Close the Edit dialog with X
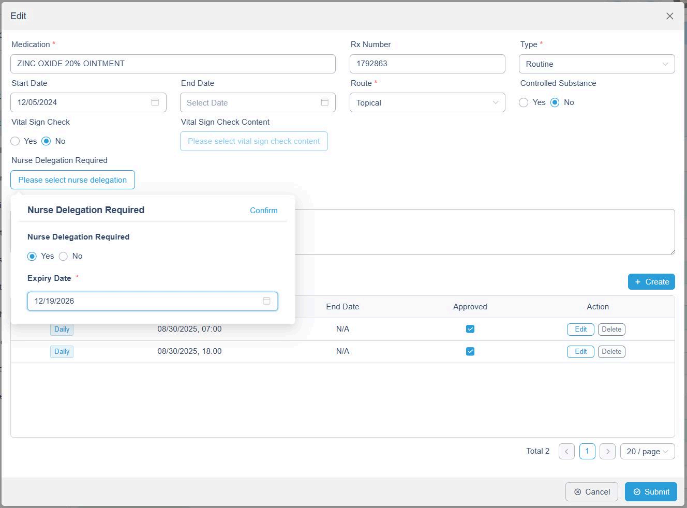 click(669, 16)
